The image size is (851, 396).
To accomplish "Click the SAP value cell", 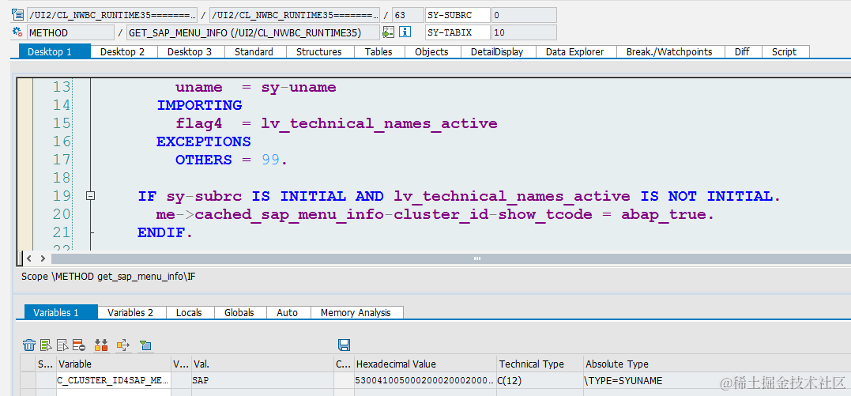I will click(x=262, y=381).
